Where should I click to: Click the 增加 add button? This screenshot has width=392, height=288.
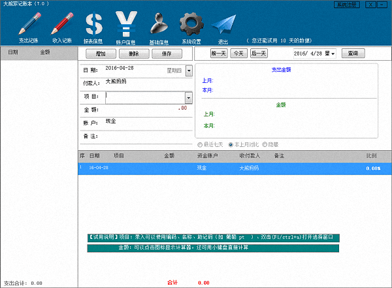point(101,54)
